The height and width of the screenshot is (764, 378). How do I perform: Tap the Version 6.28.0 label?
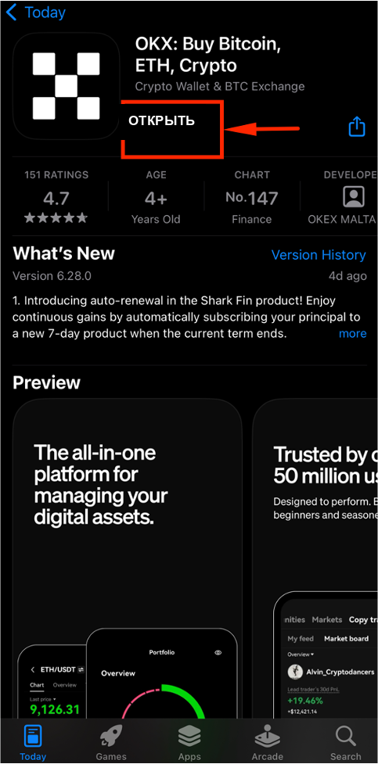[52, 276]
